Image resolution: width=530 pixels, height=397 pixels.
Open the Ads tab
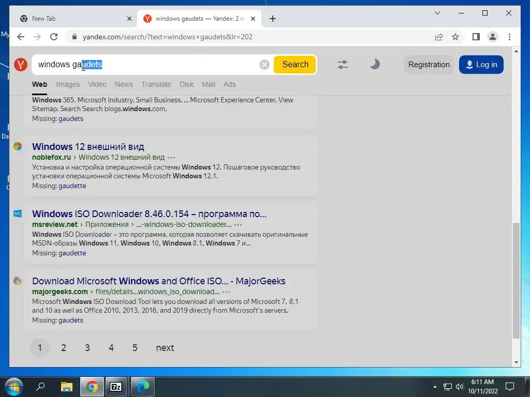pos(229,84)
